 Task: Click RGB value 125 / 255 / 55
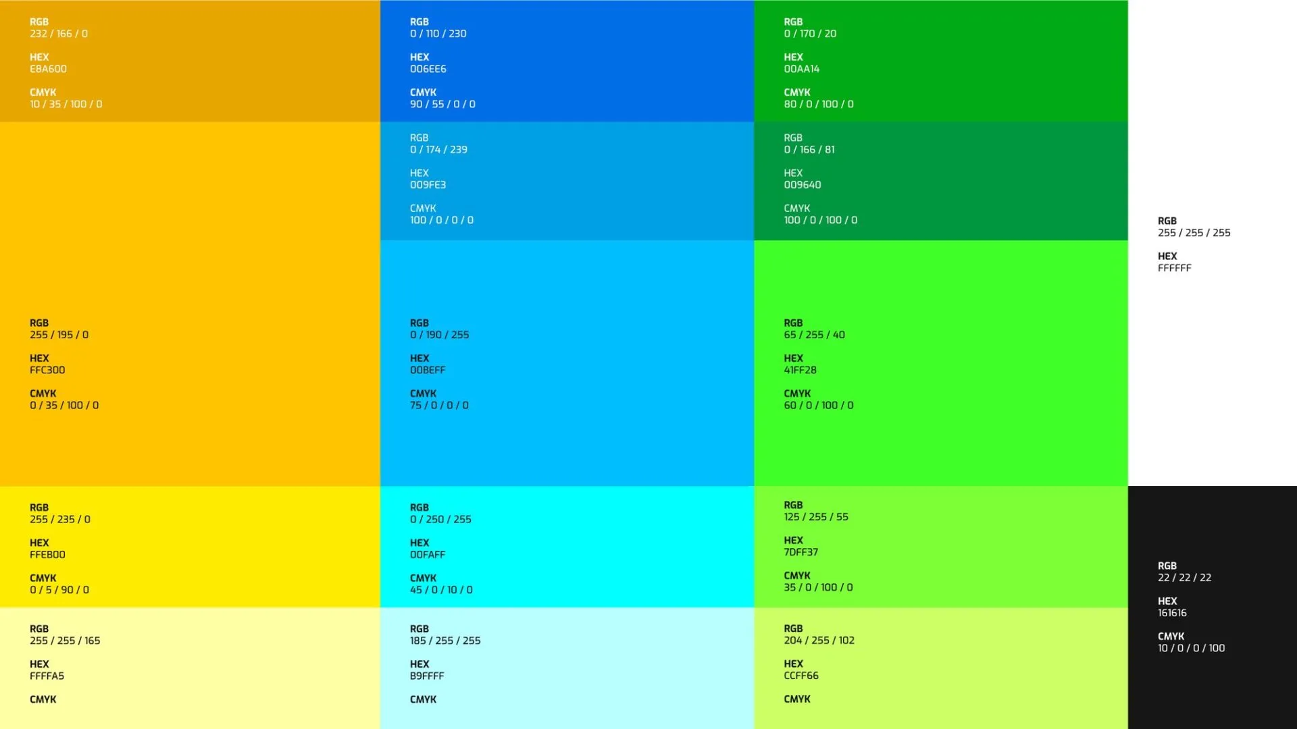coord(816,517)
